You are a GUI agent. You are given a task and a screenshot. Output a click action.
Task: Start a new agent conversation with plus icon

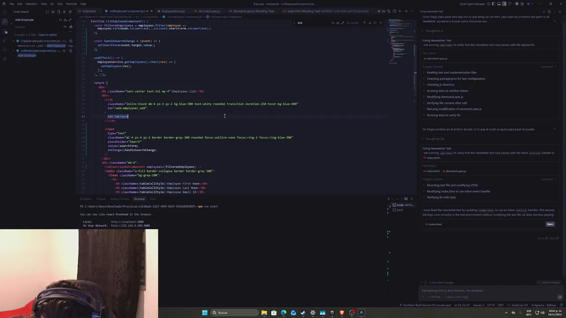543,11
